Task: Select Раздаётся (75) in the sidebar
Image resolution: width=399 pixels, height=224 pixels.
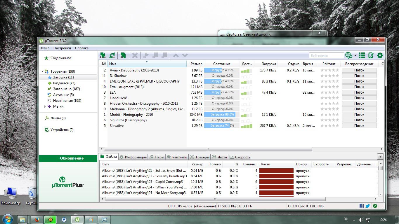Action: (64, 83)
